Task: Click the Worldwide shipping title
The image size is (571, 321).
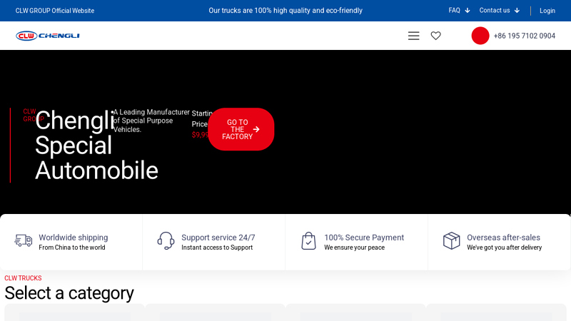Action: 74,238
